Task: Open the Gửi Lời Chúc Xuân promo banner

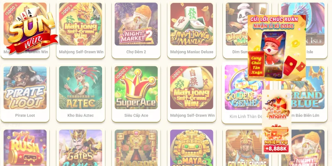Action: click(x=277, y=48)
